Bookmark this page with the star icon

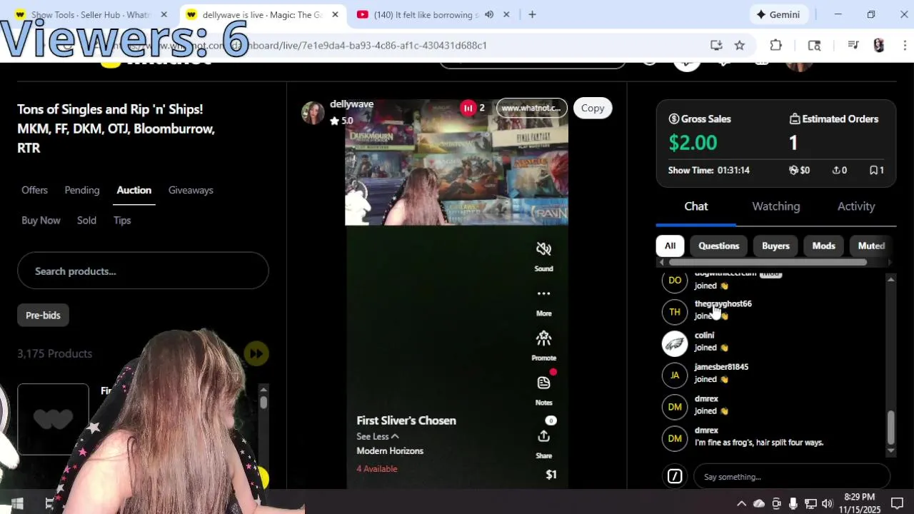click(x=740, y=45)
